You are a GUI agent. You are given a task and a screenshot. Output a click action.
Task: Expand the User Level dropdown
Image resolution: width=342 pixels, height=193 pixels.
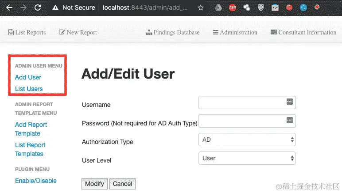click(x=247, y=158)
